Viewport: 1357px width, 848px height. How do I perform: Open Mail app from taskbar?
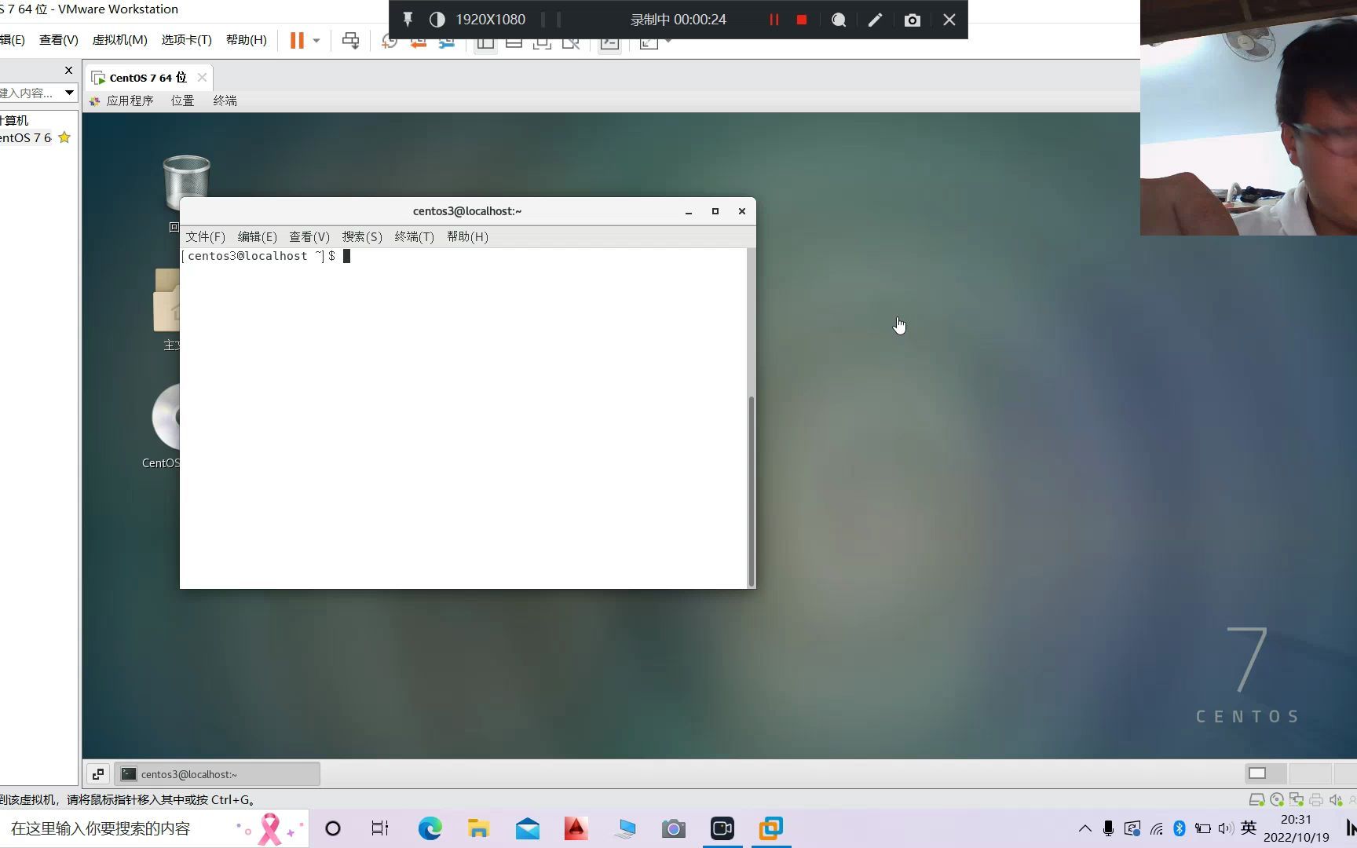coord(528,828)
